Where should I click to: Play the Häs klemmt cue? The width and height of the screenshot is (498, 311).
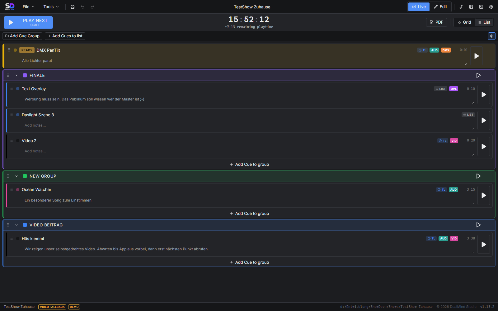[x=484, y=244]
